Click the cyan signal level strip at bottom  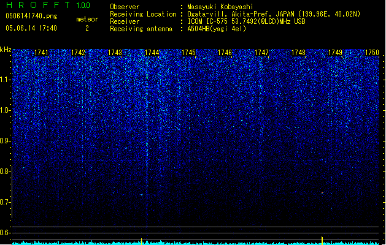click(196, 243)
